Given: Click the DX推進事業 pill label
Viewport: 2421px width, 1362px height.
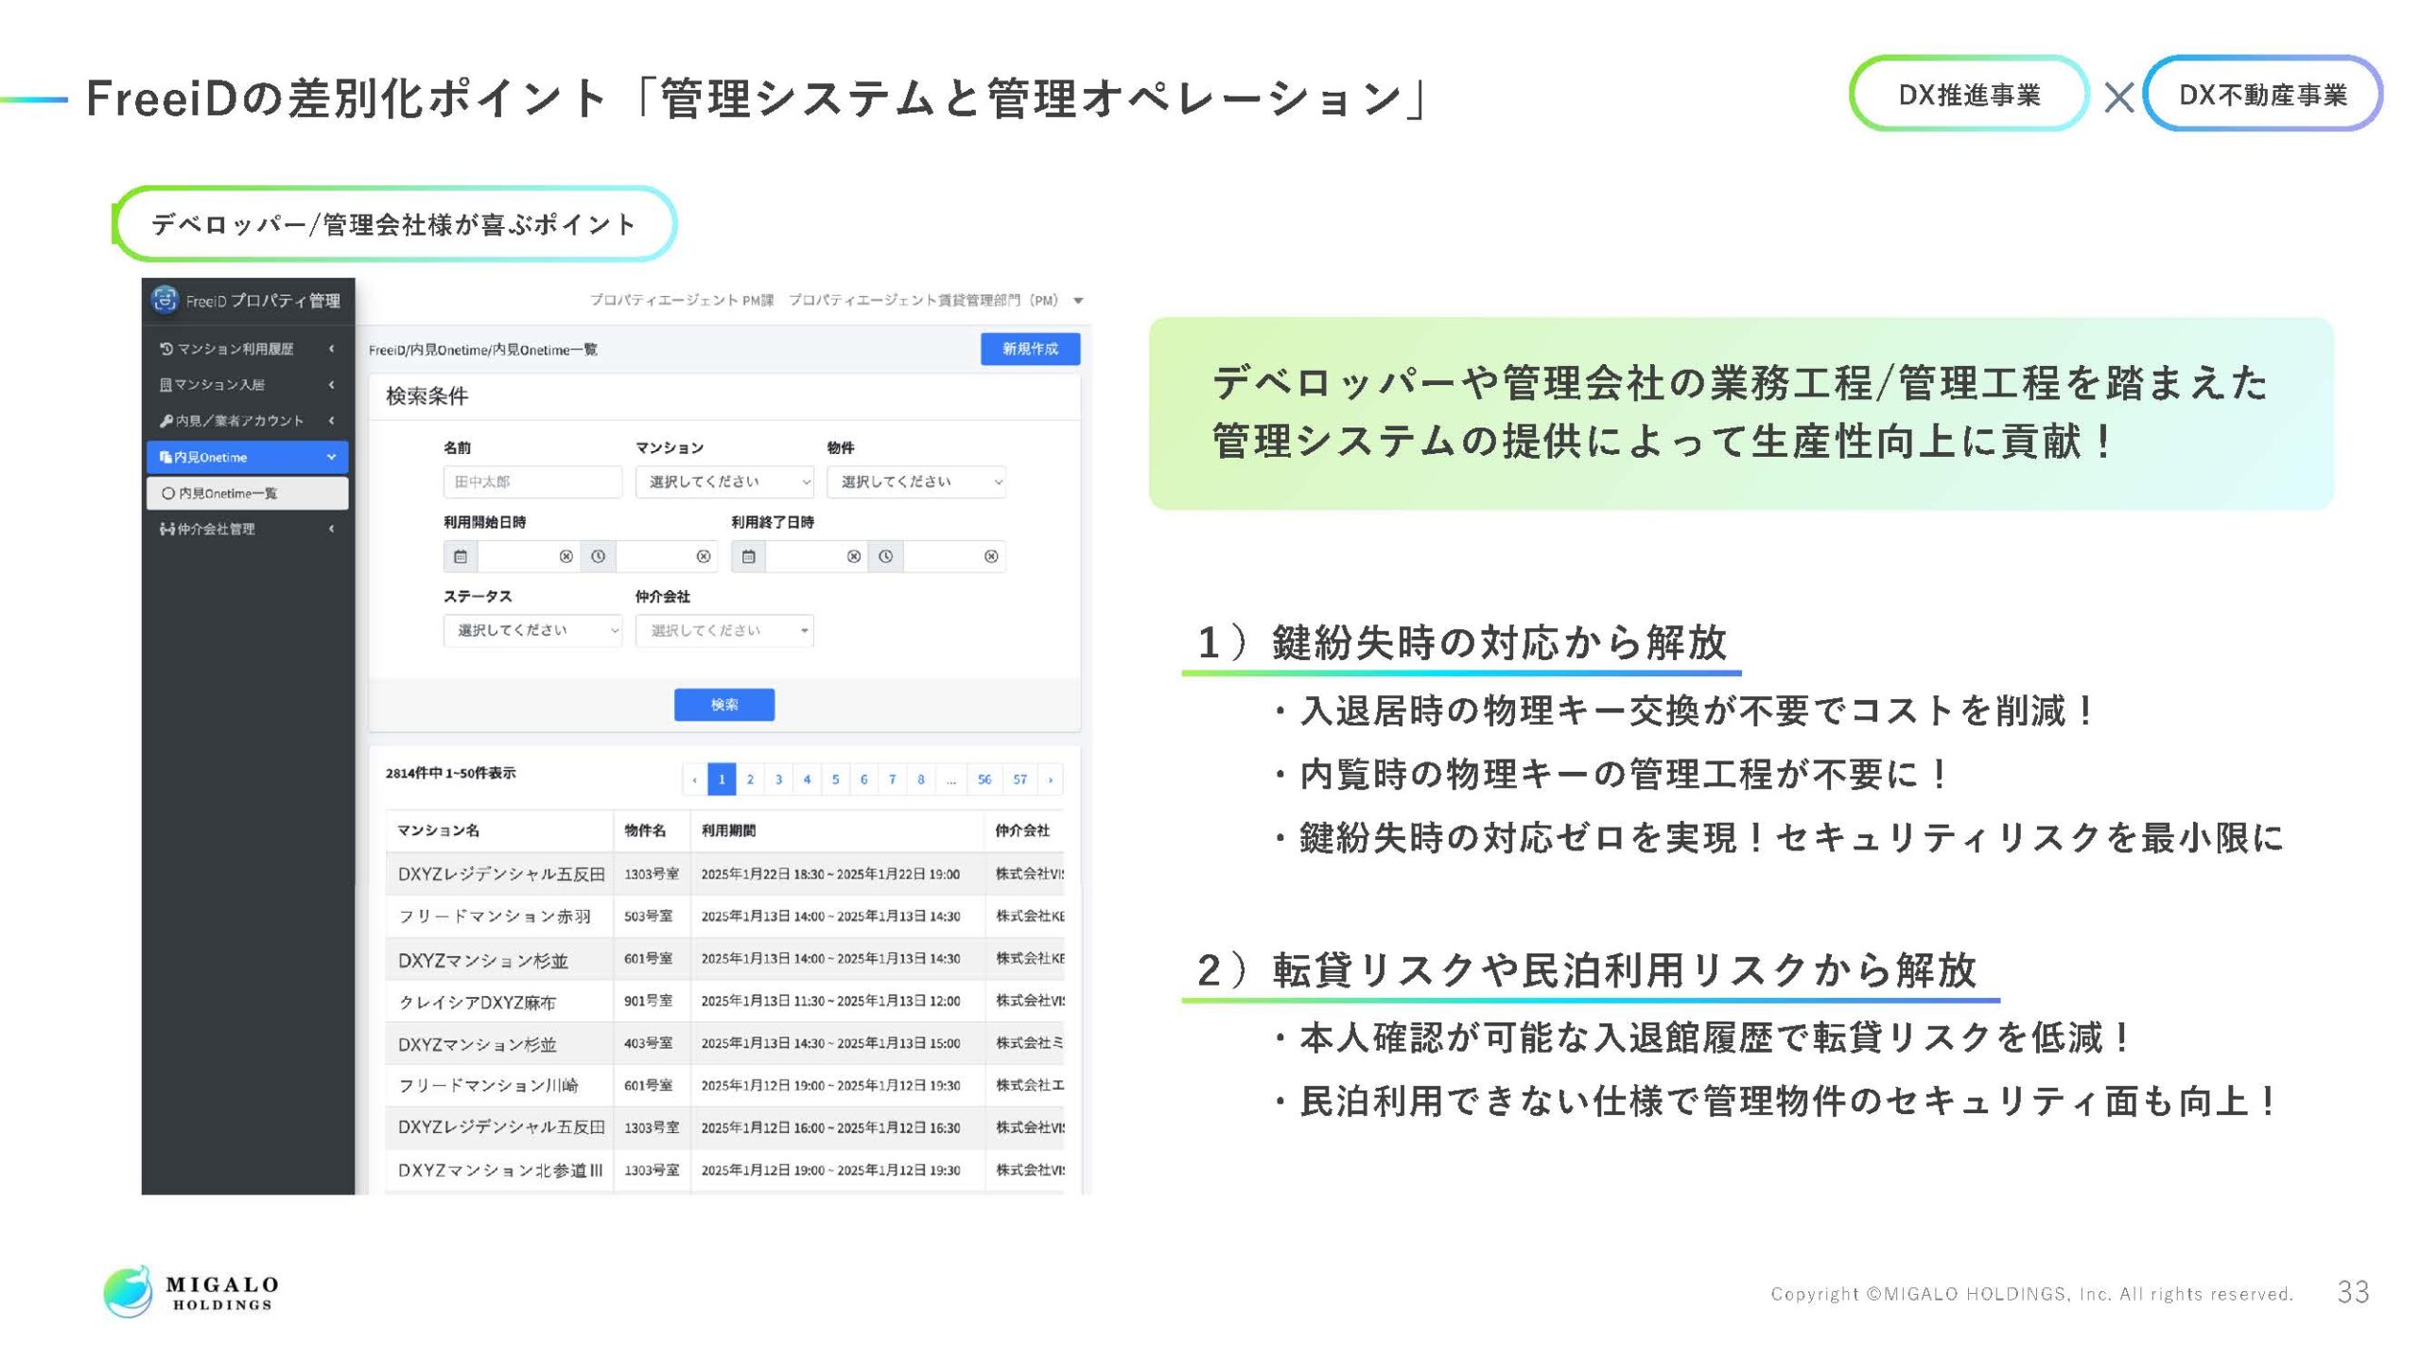Looking at the screenshot, I should point(1969,95).
